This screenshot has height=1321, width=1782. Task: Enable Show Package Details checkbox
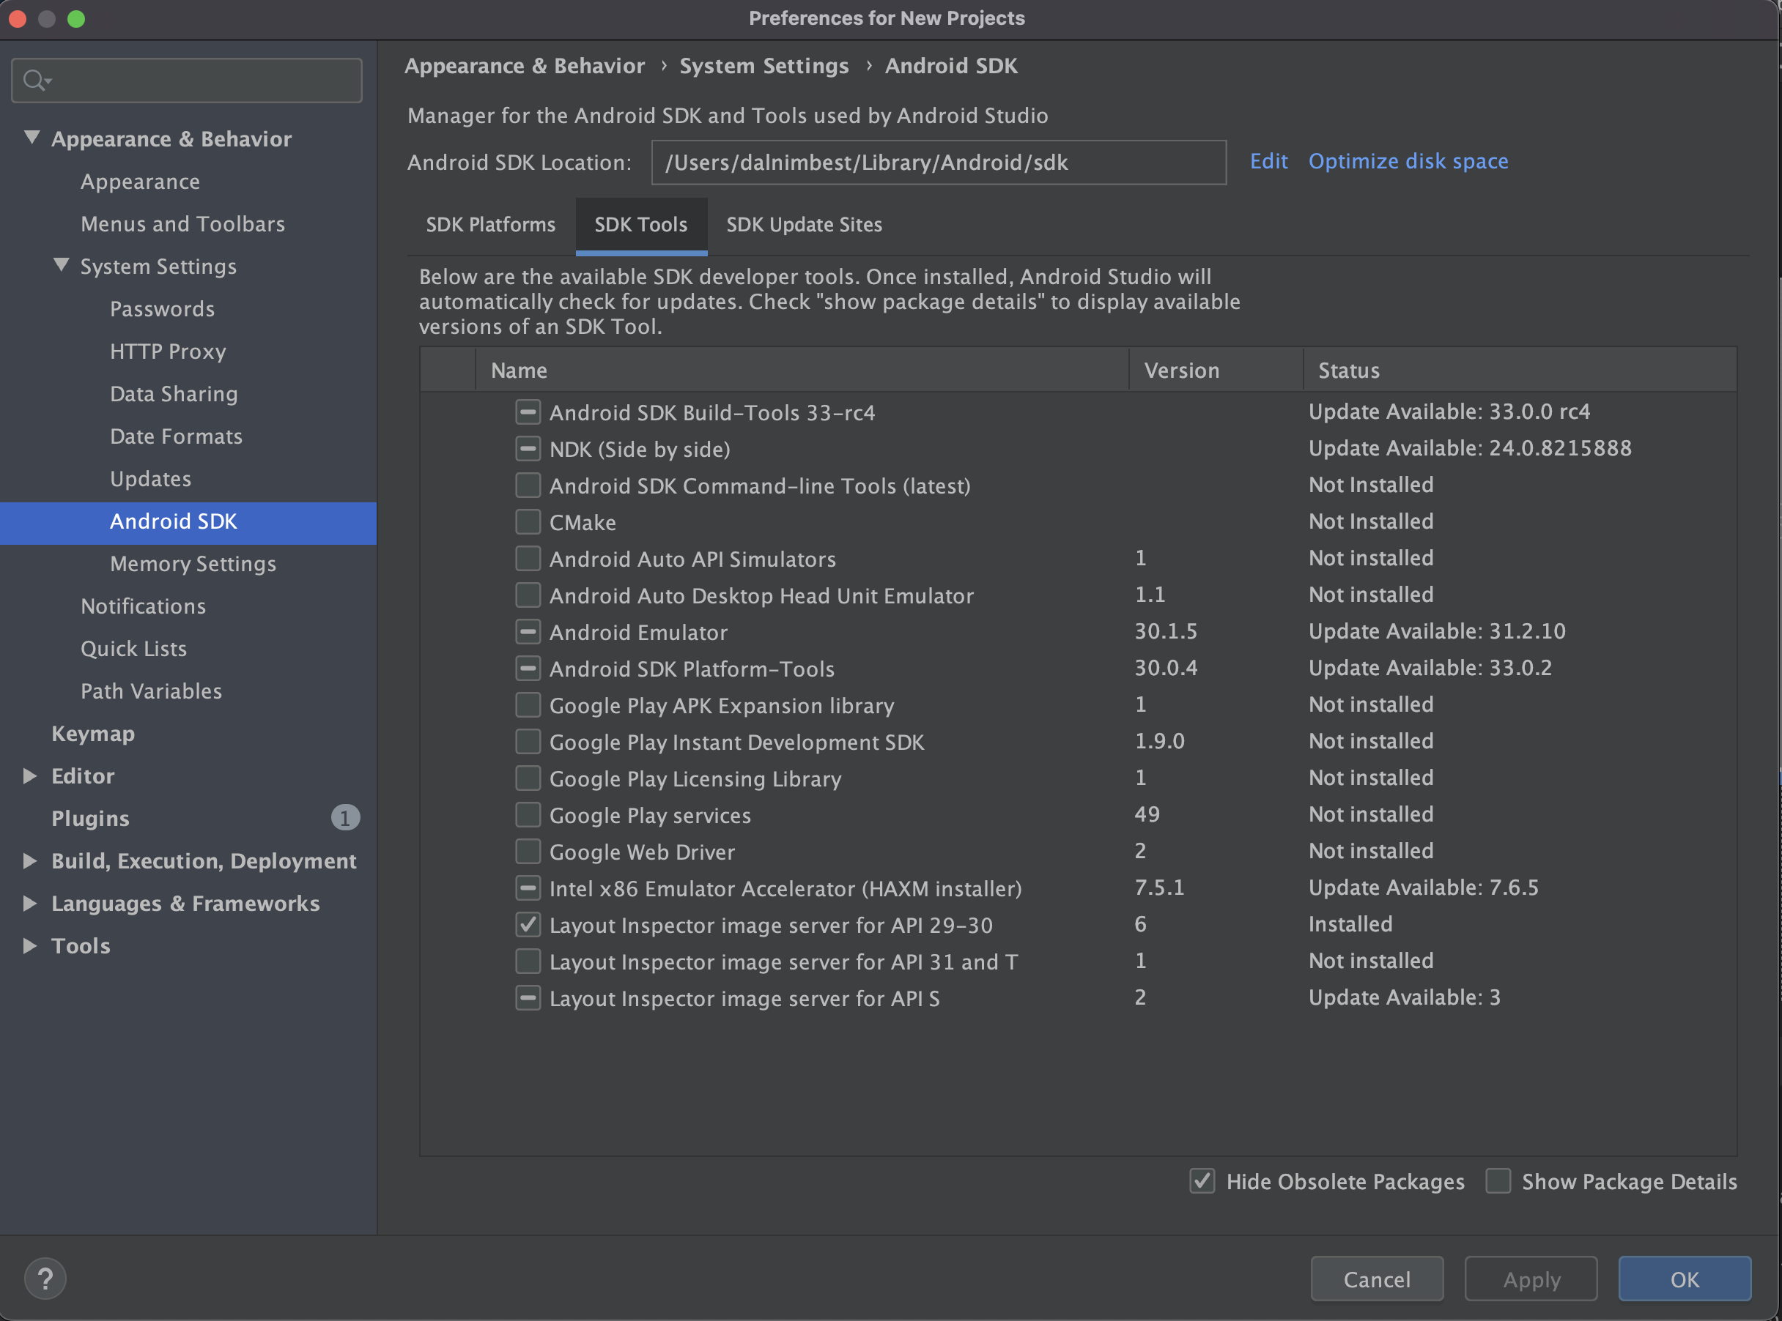1498,1181
